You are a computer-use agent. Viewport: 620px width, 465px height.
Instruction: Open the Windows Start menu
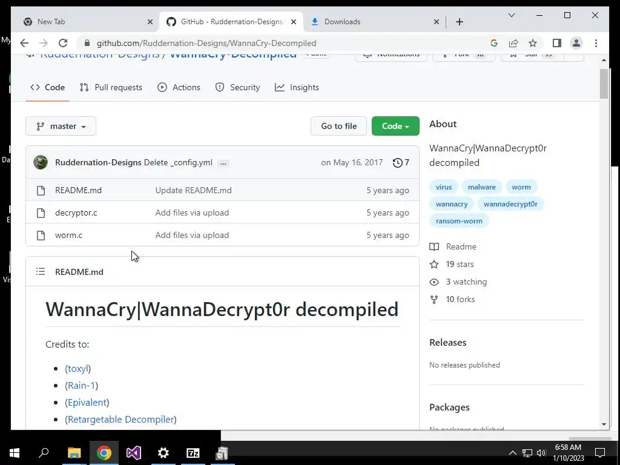point(15,453)
